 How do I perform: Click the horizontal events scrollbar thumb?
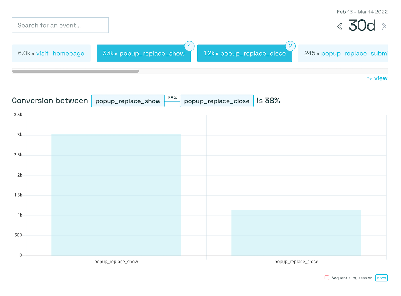tap(75, 71)
